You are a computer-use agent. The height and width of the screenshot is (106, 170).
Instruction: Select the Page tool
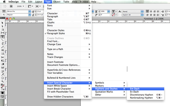pyautogui.click(x=2, y=29)
